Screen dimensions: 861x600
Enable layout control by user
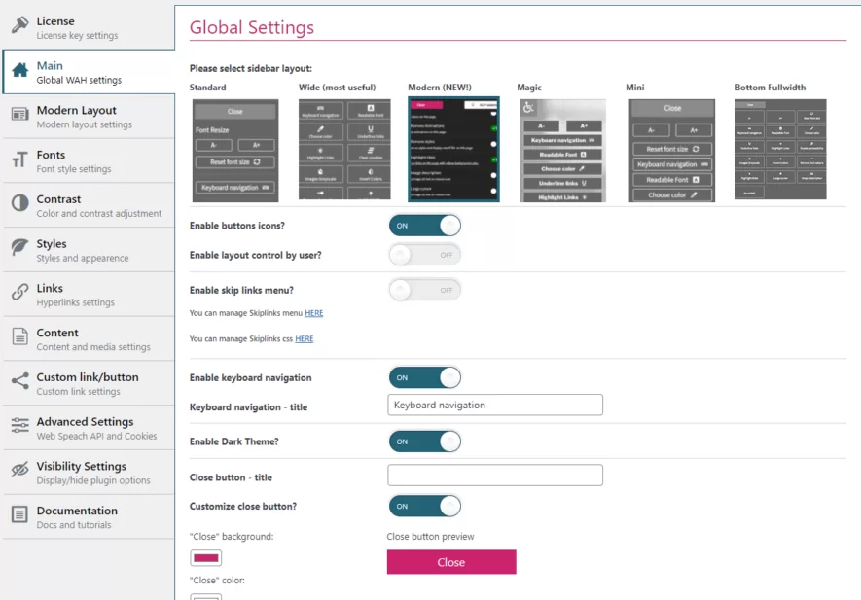(x=425, y=253)
